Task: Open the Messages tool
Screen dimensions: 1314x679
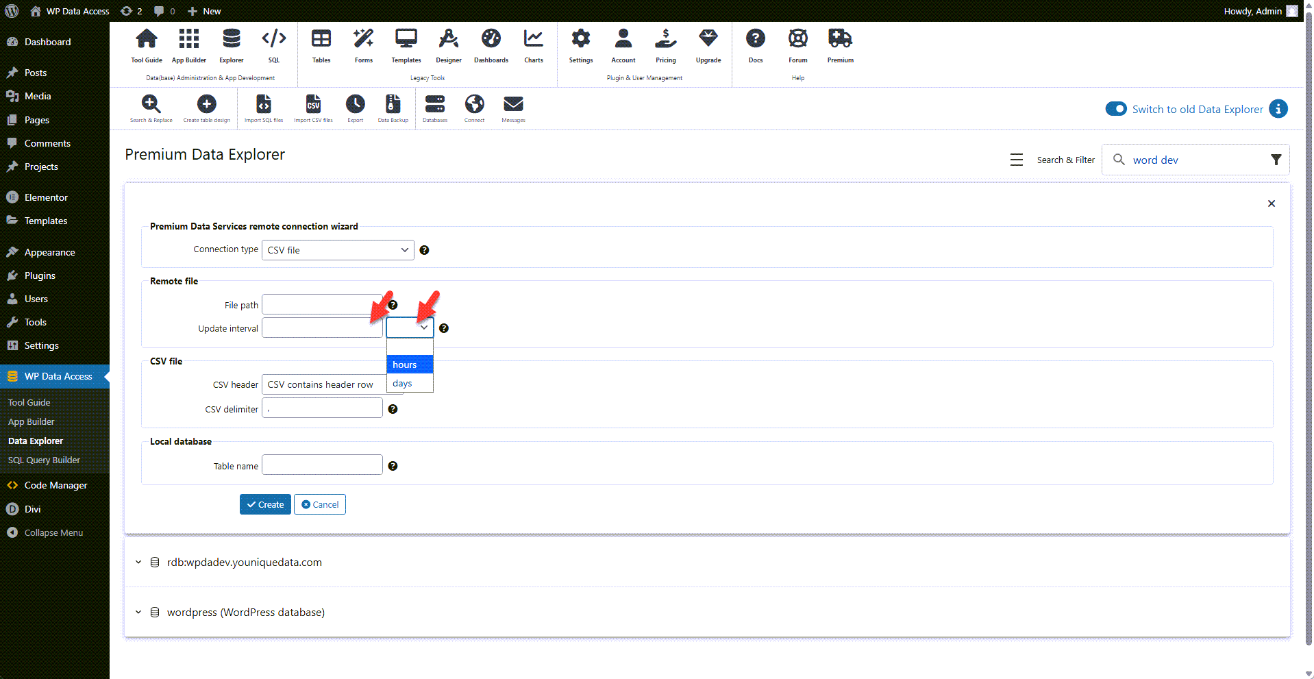Action: point(512,106)
